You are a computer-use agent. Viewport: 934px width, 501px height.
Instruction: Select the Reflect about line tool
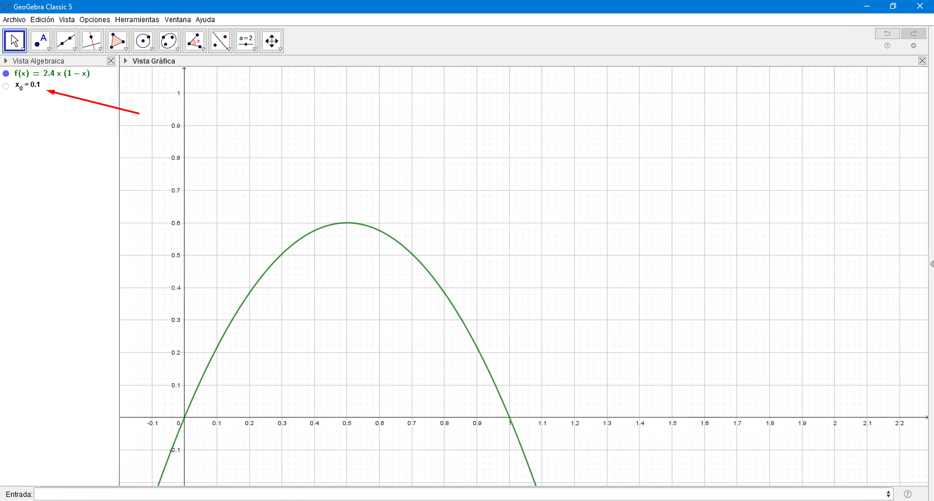pos(220,40)
